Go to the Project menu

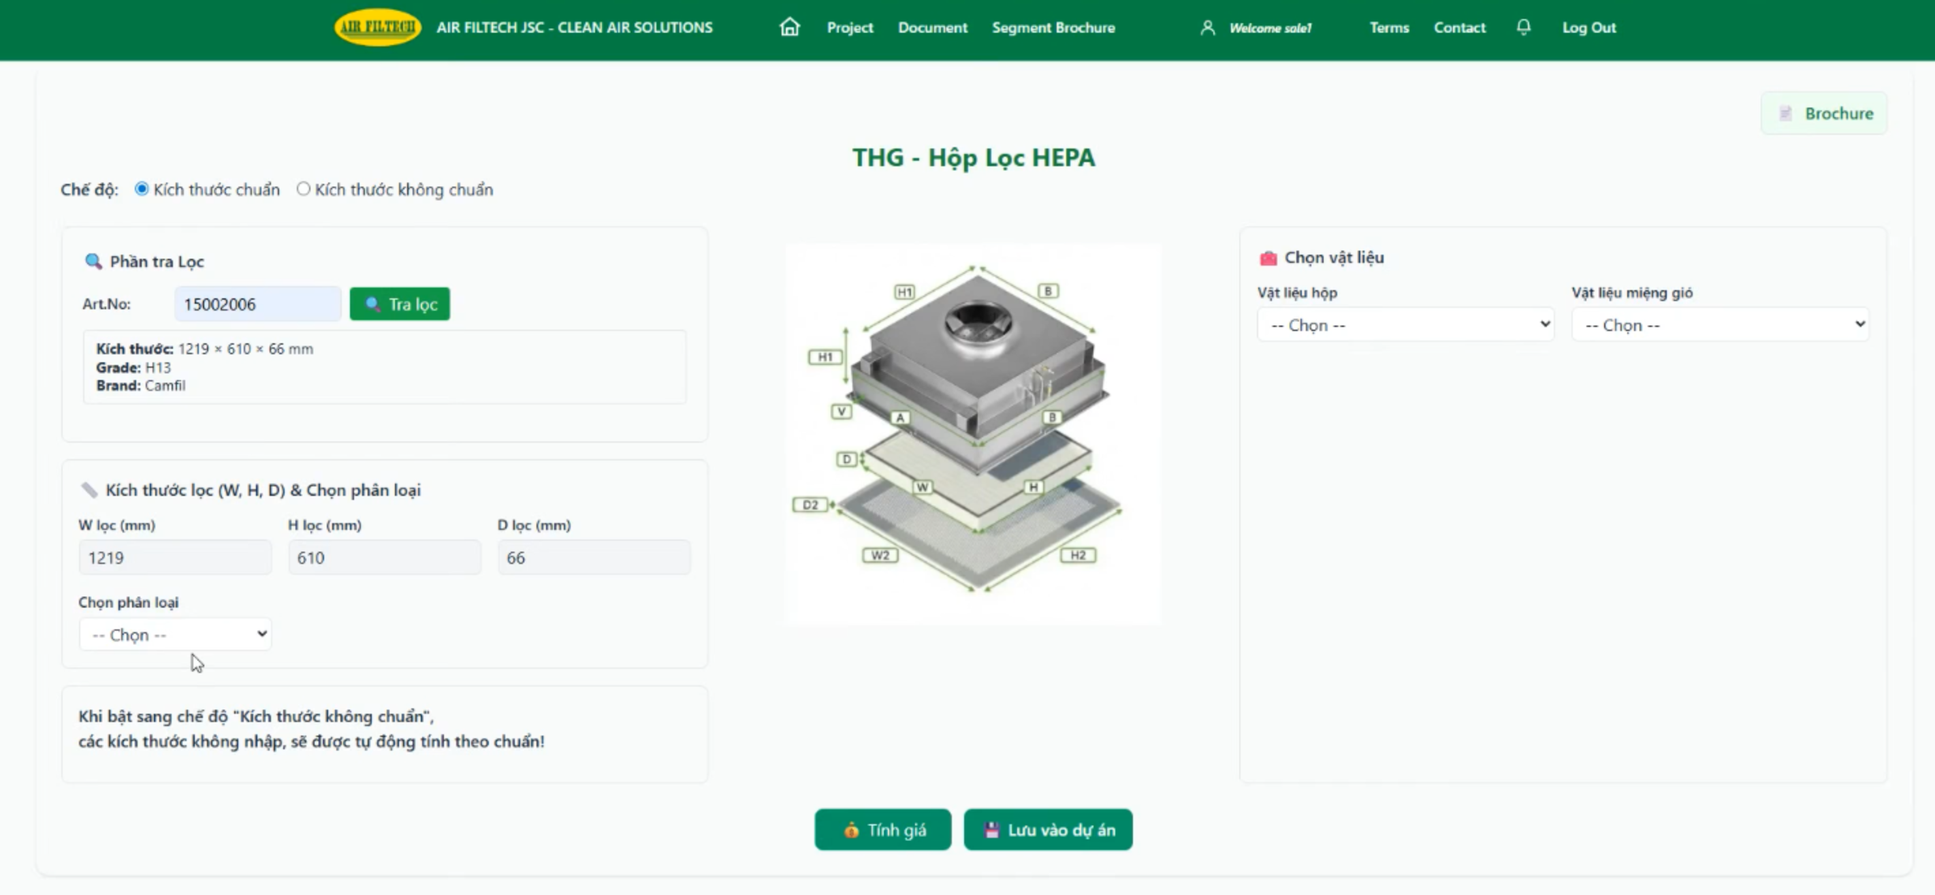point(850,28)
